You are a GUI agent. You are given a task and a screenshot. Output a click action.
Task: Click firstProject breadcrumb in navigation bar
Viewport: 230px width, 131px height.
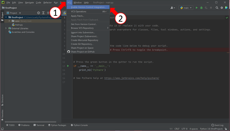pyautogui.click(x=9, y=8)
